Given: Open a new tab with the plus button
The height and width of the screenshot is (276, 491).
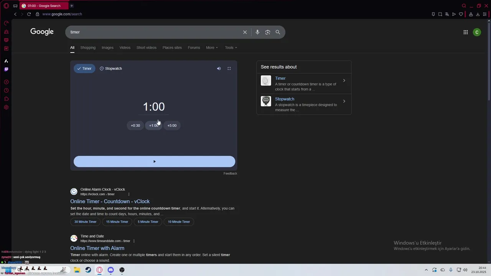Looking at the screenshot, I should click(x=72, y=6).
